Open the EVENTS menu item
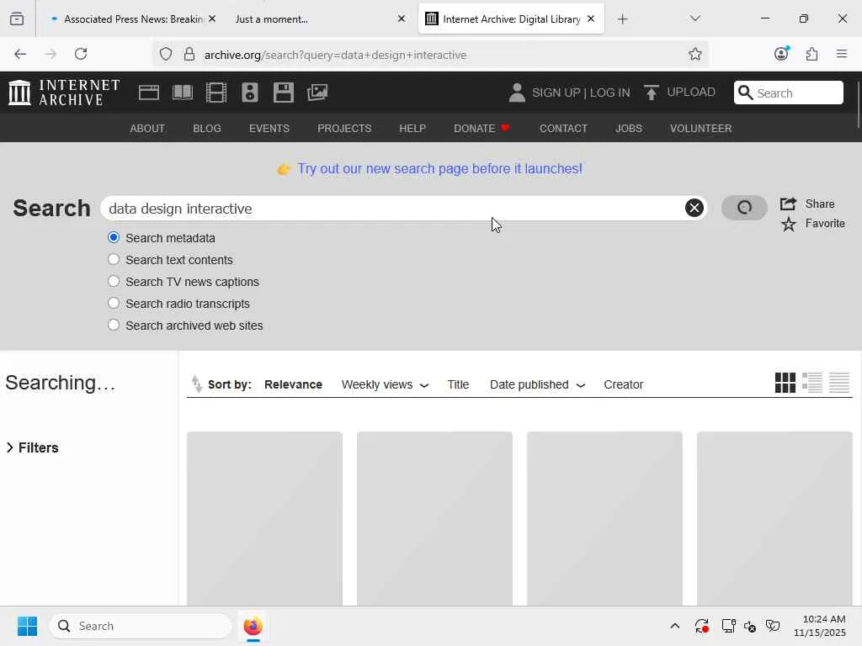Image resolution: width=862 pixels, height=646 pixels. tap(269, 129)
